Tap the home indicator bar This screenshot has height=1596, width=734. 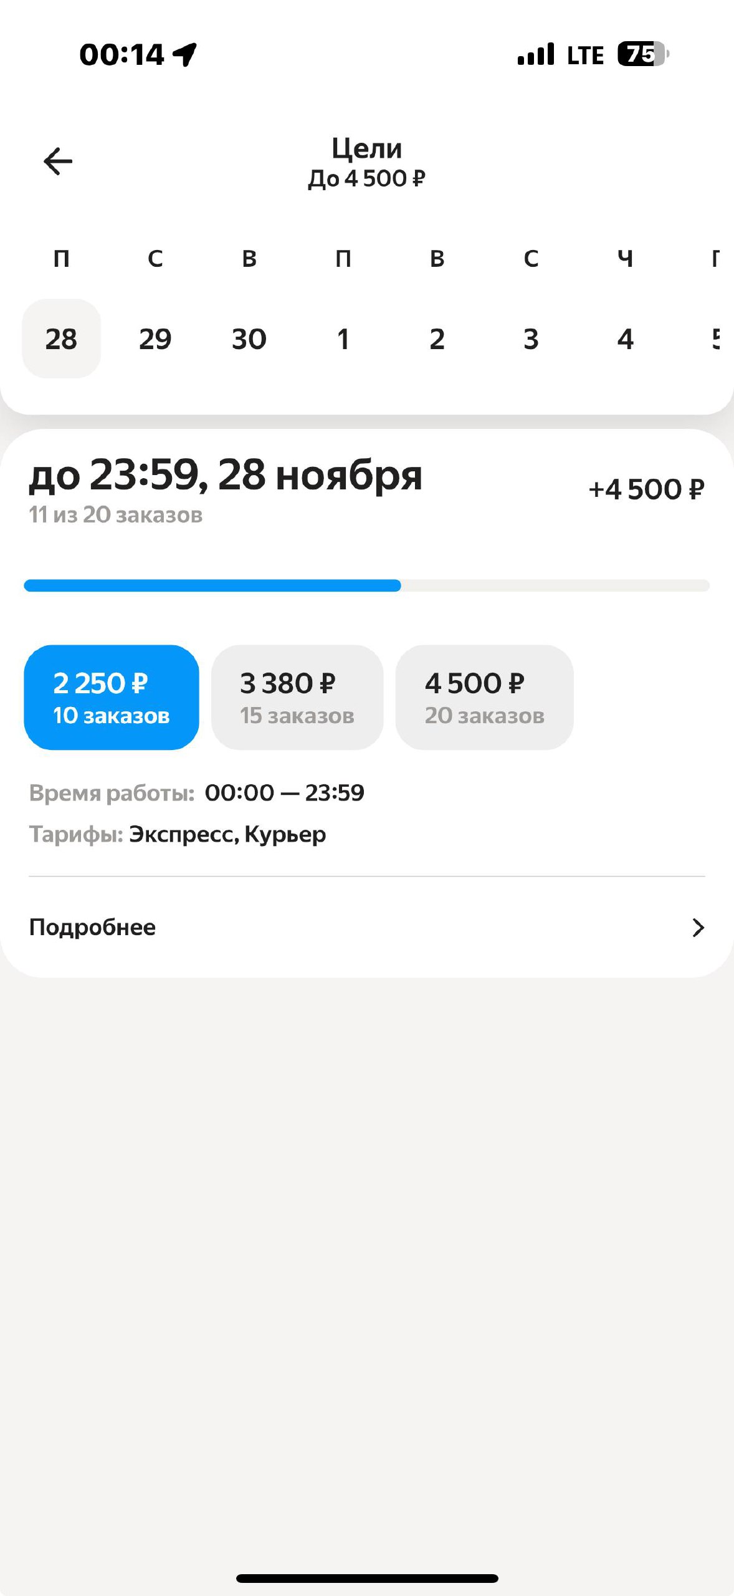tap(366, 1578)
